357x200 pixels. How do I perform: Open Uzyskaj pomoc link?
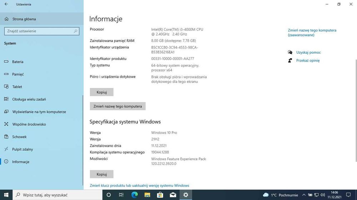point(308,52)
